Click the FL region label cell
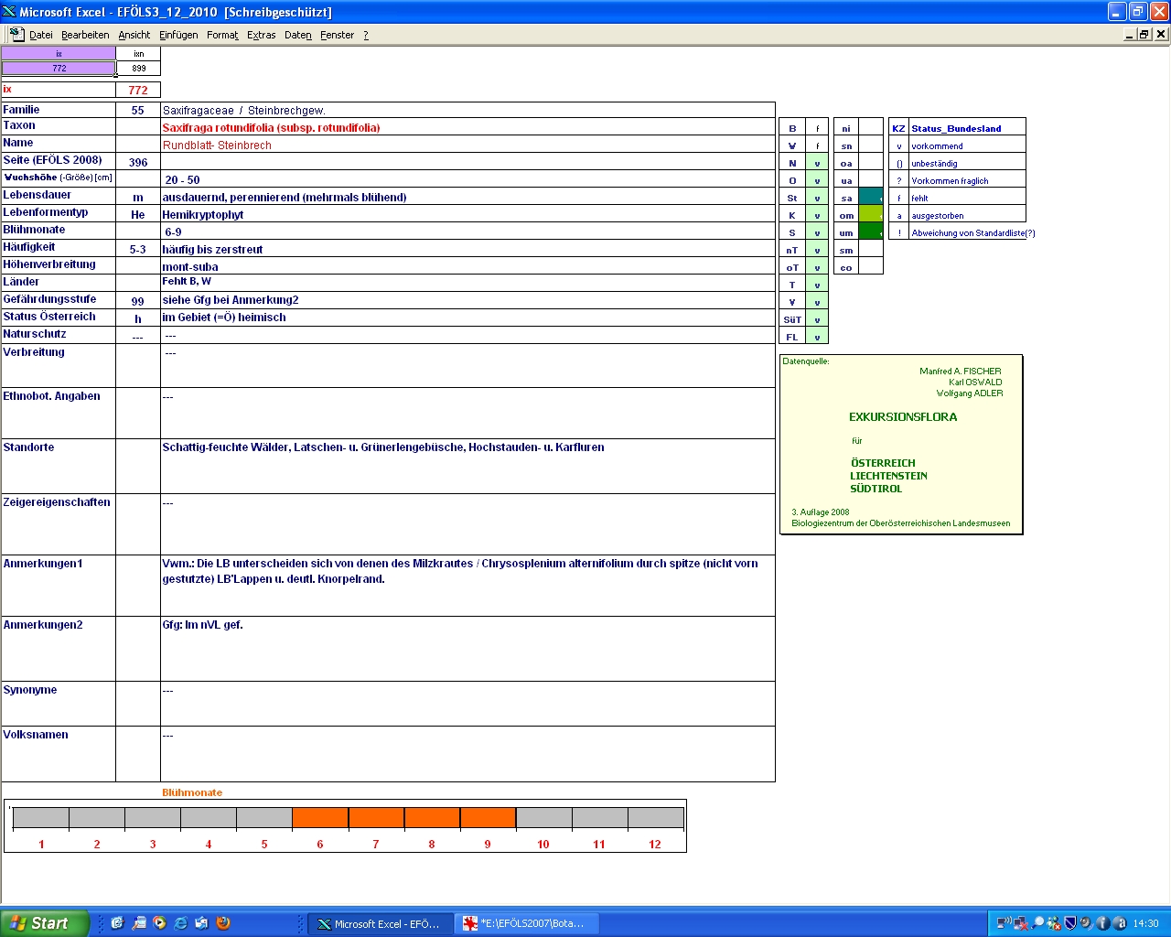This screenshot has height=937, width=1171. coord(792,337)
